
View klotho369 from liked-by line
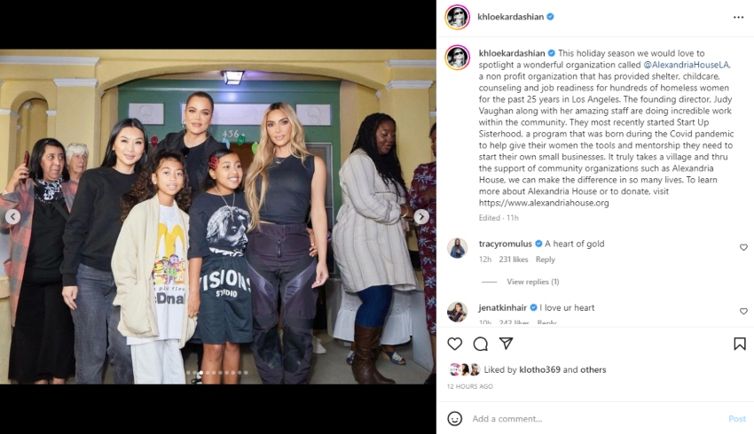[539, 369]
